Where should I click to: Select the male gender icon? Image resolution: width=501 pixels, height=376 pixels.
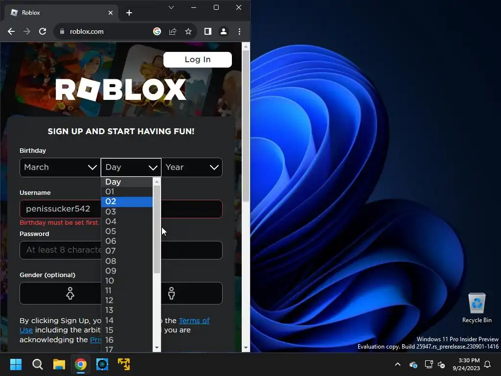click(172, 293)
